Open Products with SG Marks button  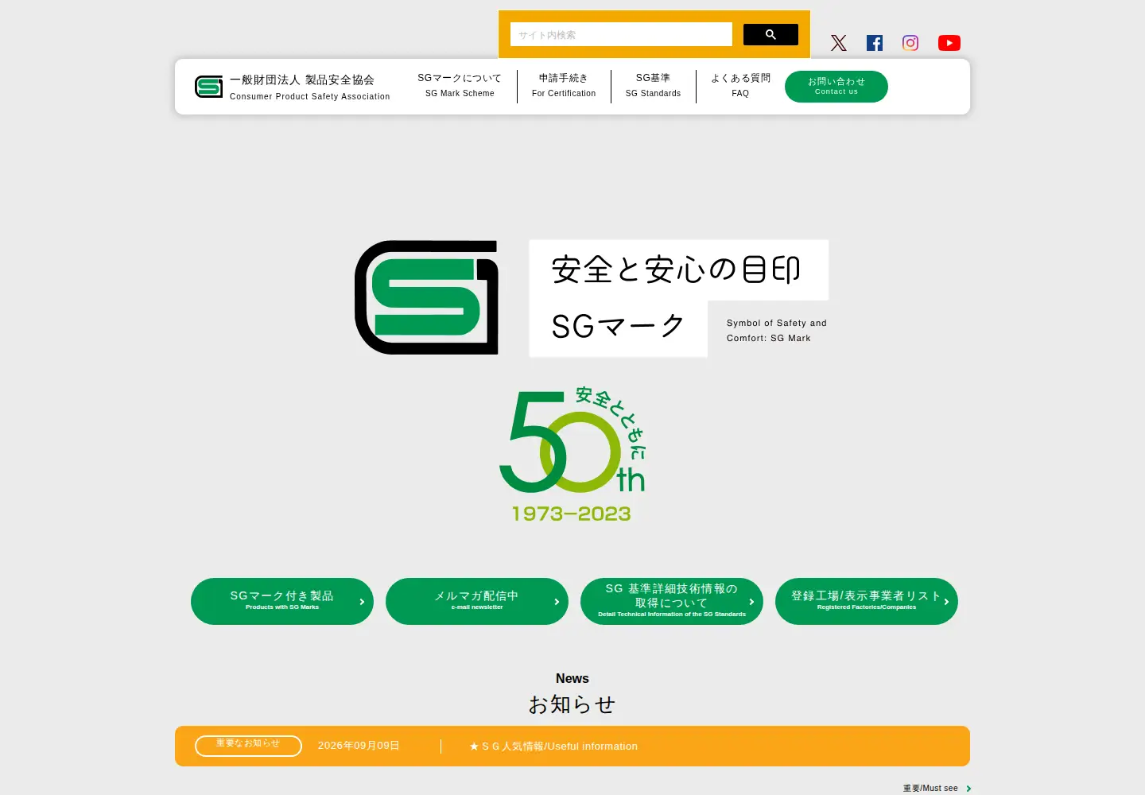click(282, 601)
